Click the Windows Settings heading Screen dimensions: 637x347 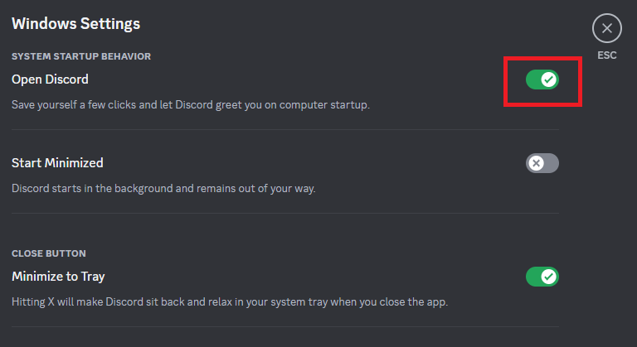coord(75,23)
